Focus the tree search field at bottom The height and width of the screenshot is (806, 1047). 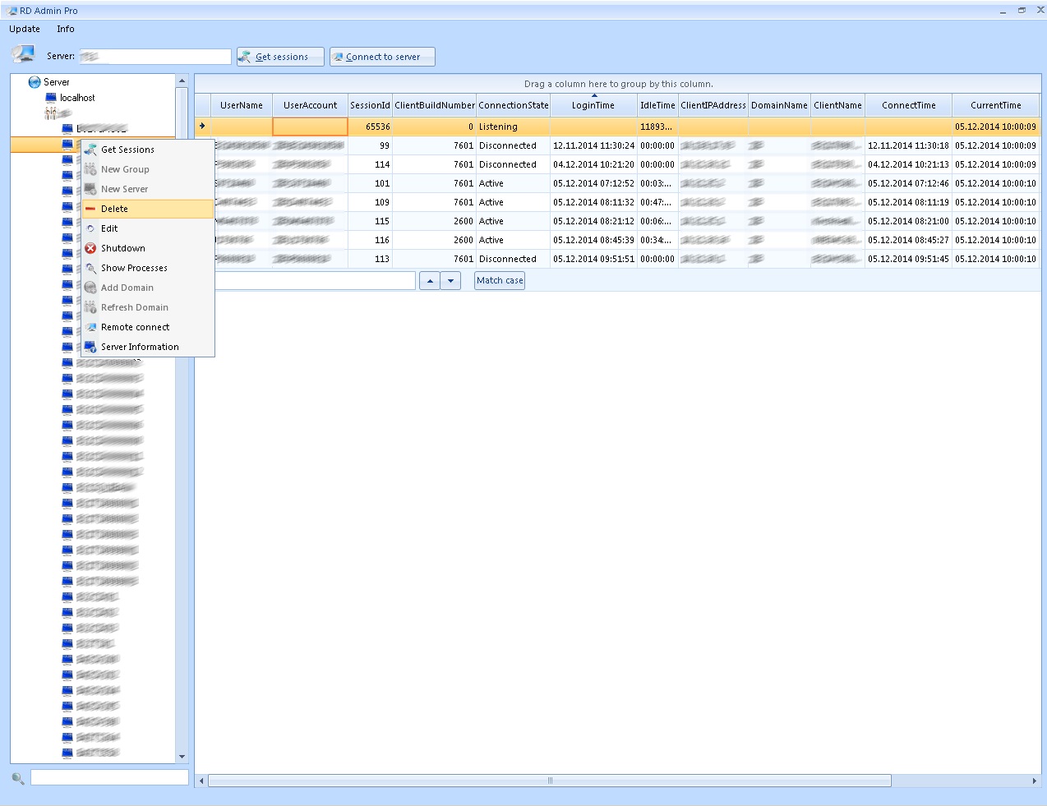coord(109,777)
